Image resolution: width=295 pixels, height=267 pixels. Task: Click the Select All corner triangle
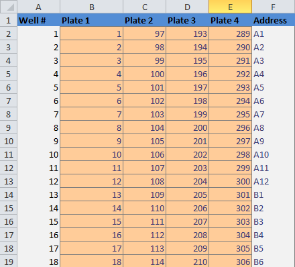point(9,7)
